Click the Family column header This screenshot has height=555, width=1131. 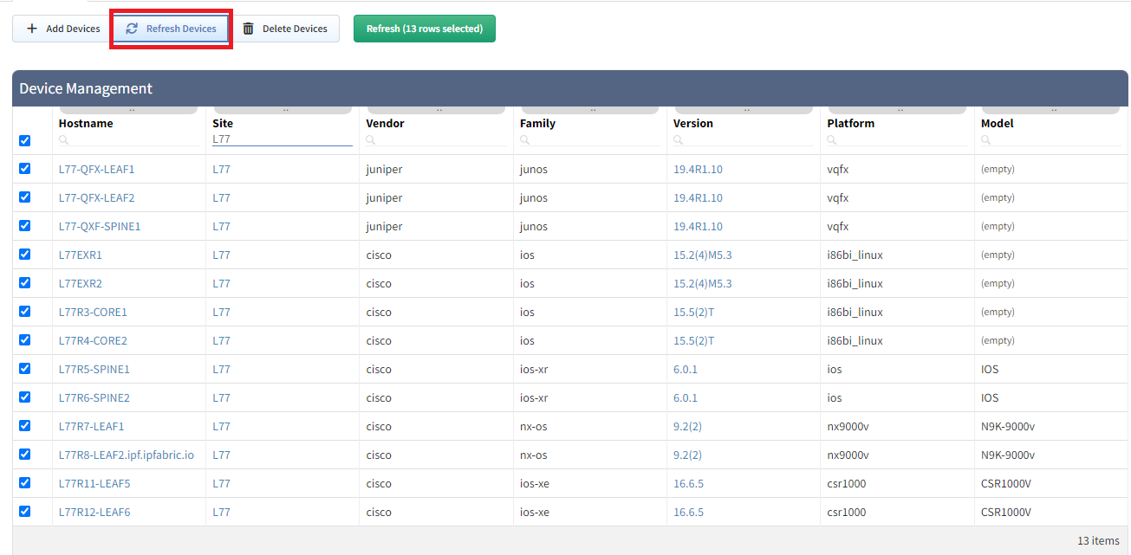pos(537,123)
